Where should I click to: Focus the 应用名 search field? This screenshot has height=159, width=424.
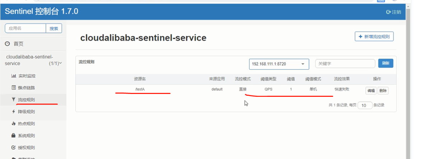[25, 28]
